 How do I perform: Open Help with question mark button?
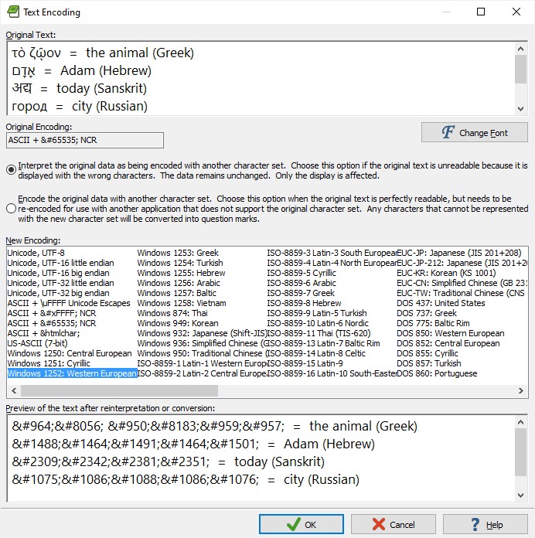[485, 524]
